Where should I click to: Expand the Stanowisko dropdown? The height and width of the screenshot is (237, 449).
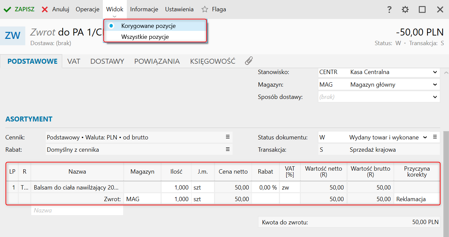(x=435, y=72)
